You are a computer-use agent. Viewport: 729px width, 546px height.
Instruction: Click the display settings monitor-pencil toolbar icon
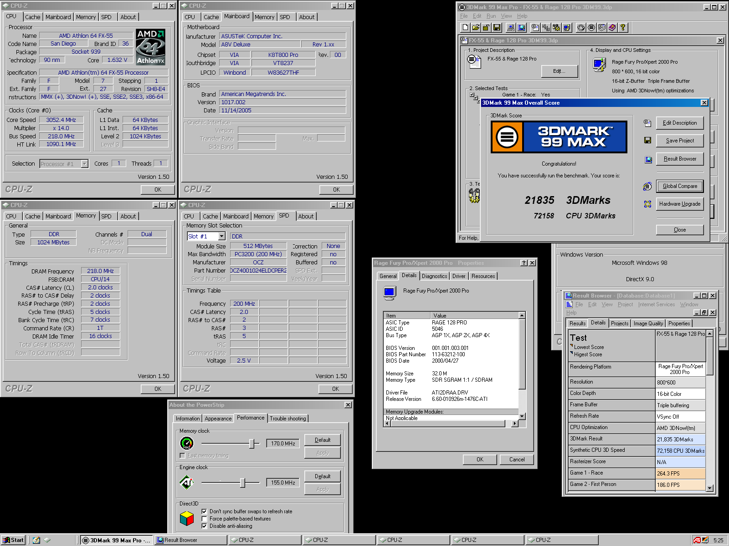coord(567,27)
